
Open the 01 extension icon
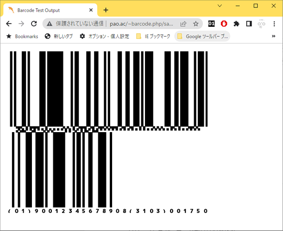[x=211, y=24]
